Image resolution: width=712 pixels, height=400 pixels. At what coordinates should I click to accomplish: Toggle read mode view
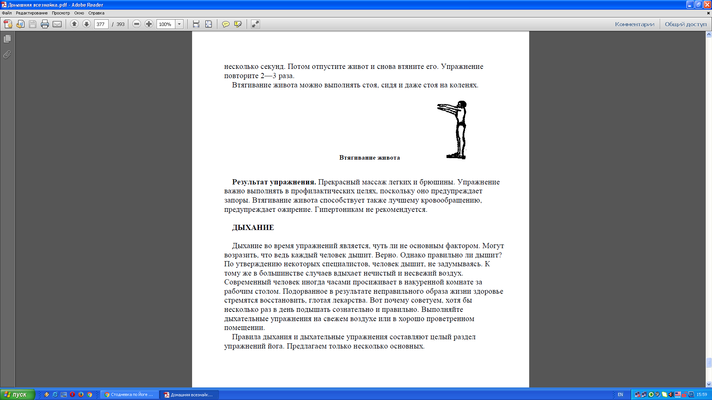256,24
